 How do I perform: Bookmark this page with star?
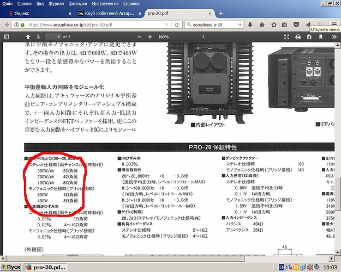tap(274, 24)
